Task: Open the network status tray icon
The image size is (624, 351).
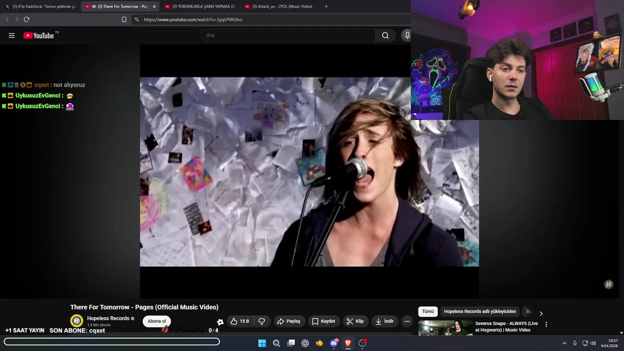Action: 585,343
